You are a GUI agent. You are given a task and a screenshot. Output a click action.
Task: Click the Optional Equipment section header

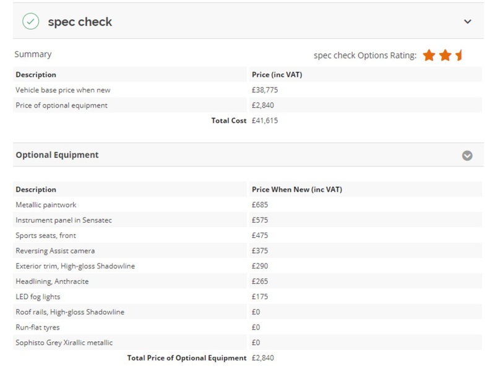coord(57,155)
